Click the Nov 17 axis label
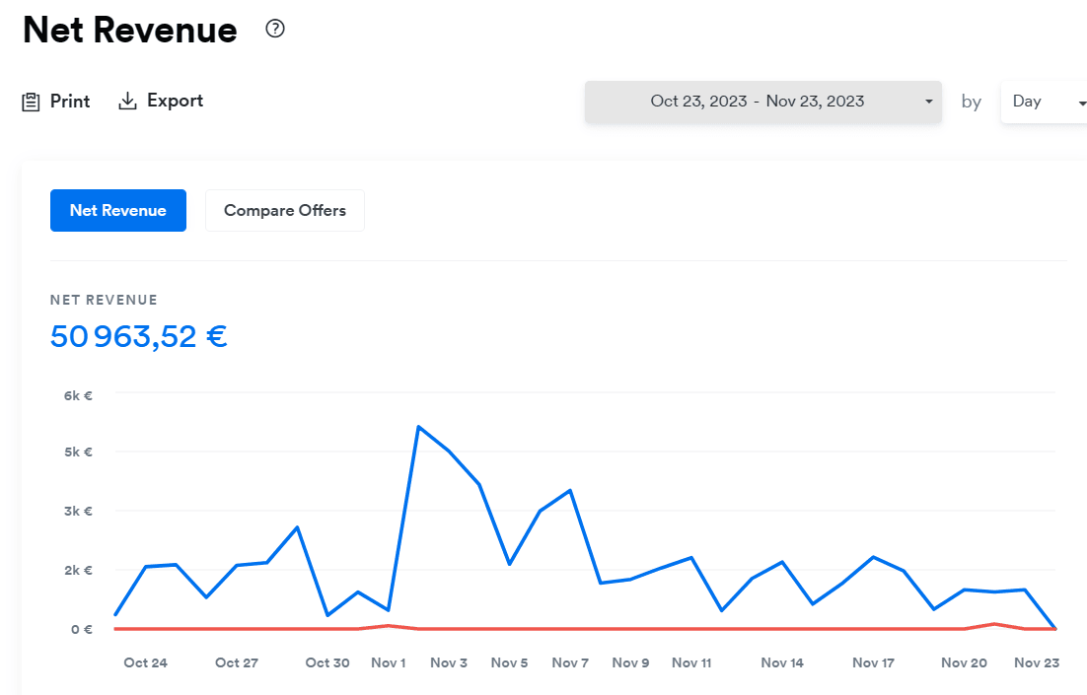Screen dimensions: 1087x695 pos(874,662)
